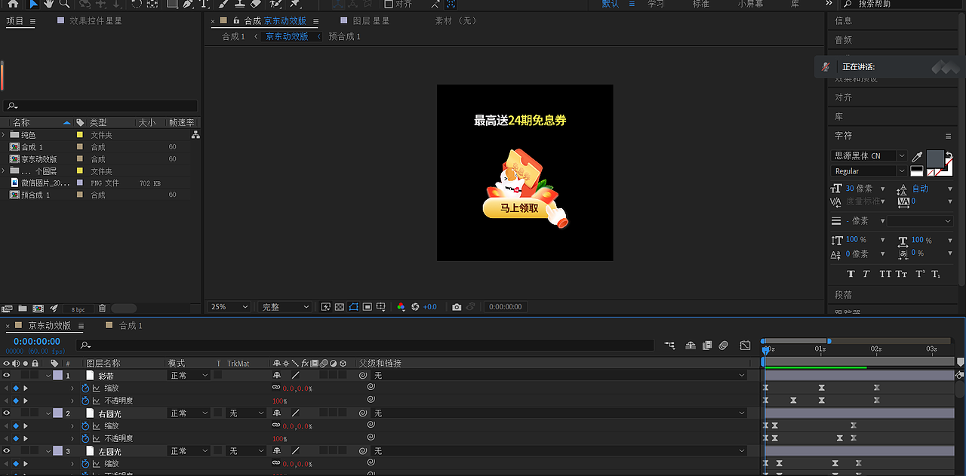
Task: Open the 素材 (无) footage tab
Action: [x=456, y=21]
